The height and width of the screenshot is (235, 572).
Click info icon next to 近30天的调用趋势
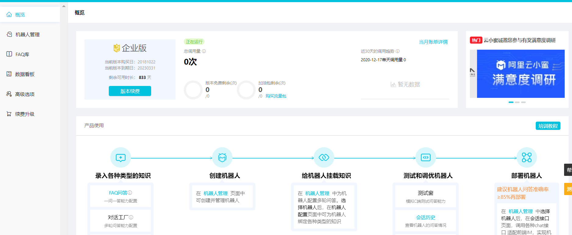[x=398, y=51]
